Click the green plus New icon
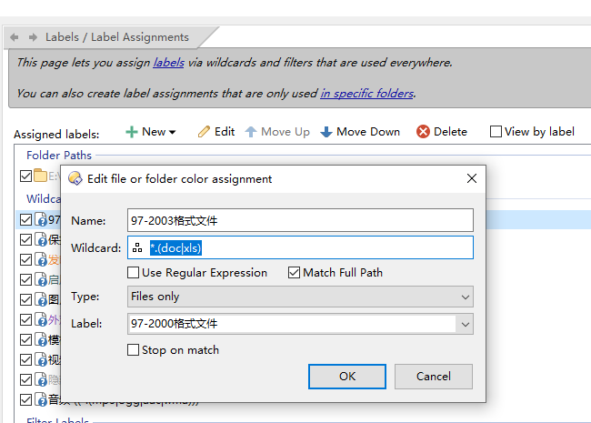 click(132, 132)
